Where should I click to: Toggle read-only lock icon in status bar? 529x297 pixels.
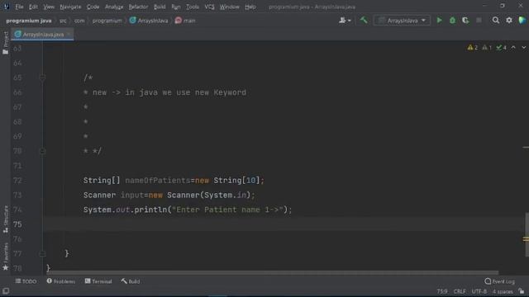[x=522, y=291]
